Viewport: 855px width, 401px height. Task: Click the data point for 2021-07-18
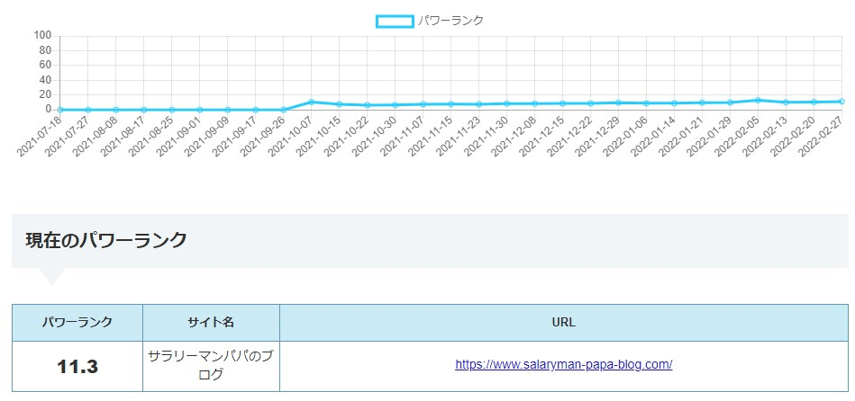tap(59, 110)
